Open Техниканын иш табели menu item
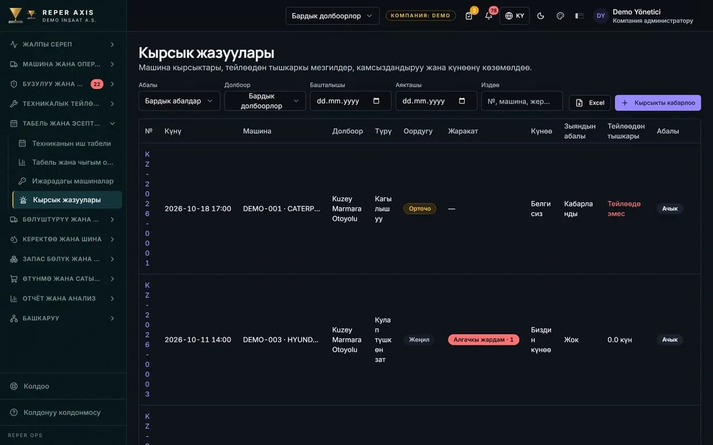Screen dimensions: 713x445 [67, 144]
